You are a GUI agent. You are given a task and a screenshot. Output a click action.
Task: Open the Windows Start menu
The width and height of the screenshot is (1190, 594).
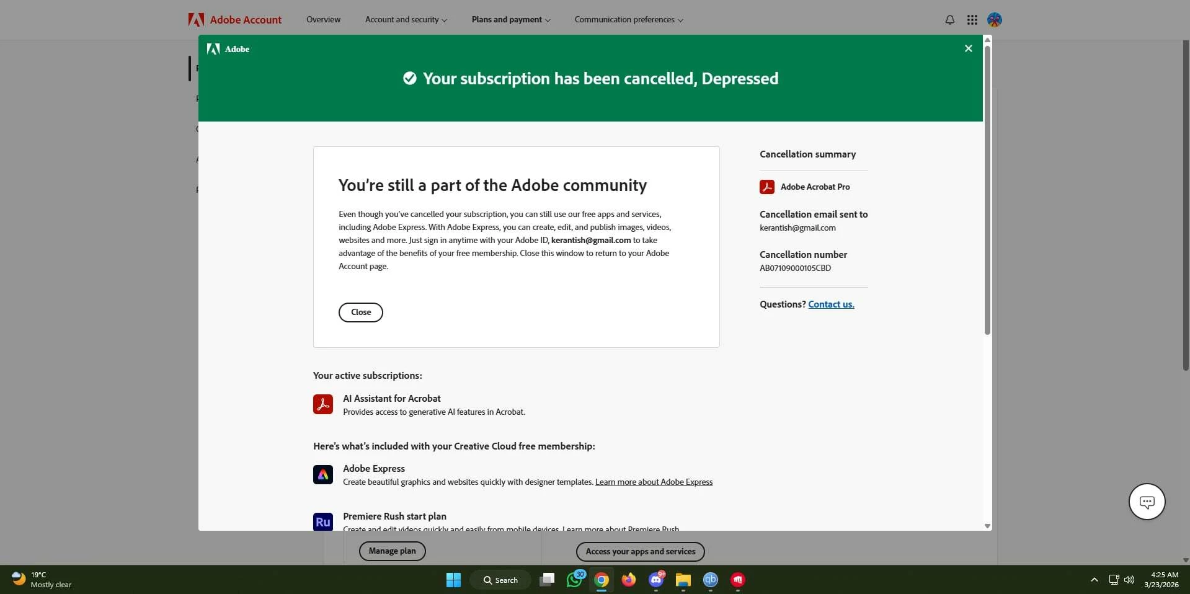(x=453, y=580)
